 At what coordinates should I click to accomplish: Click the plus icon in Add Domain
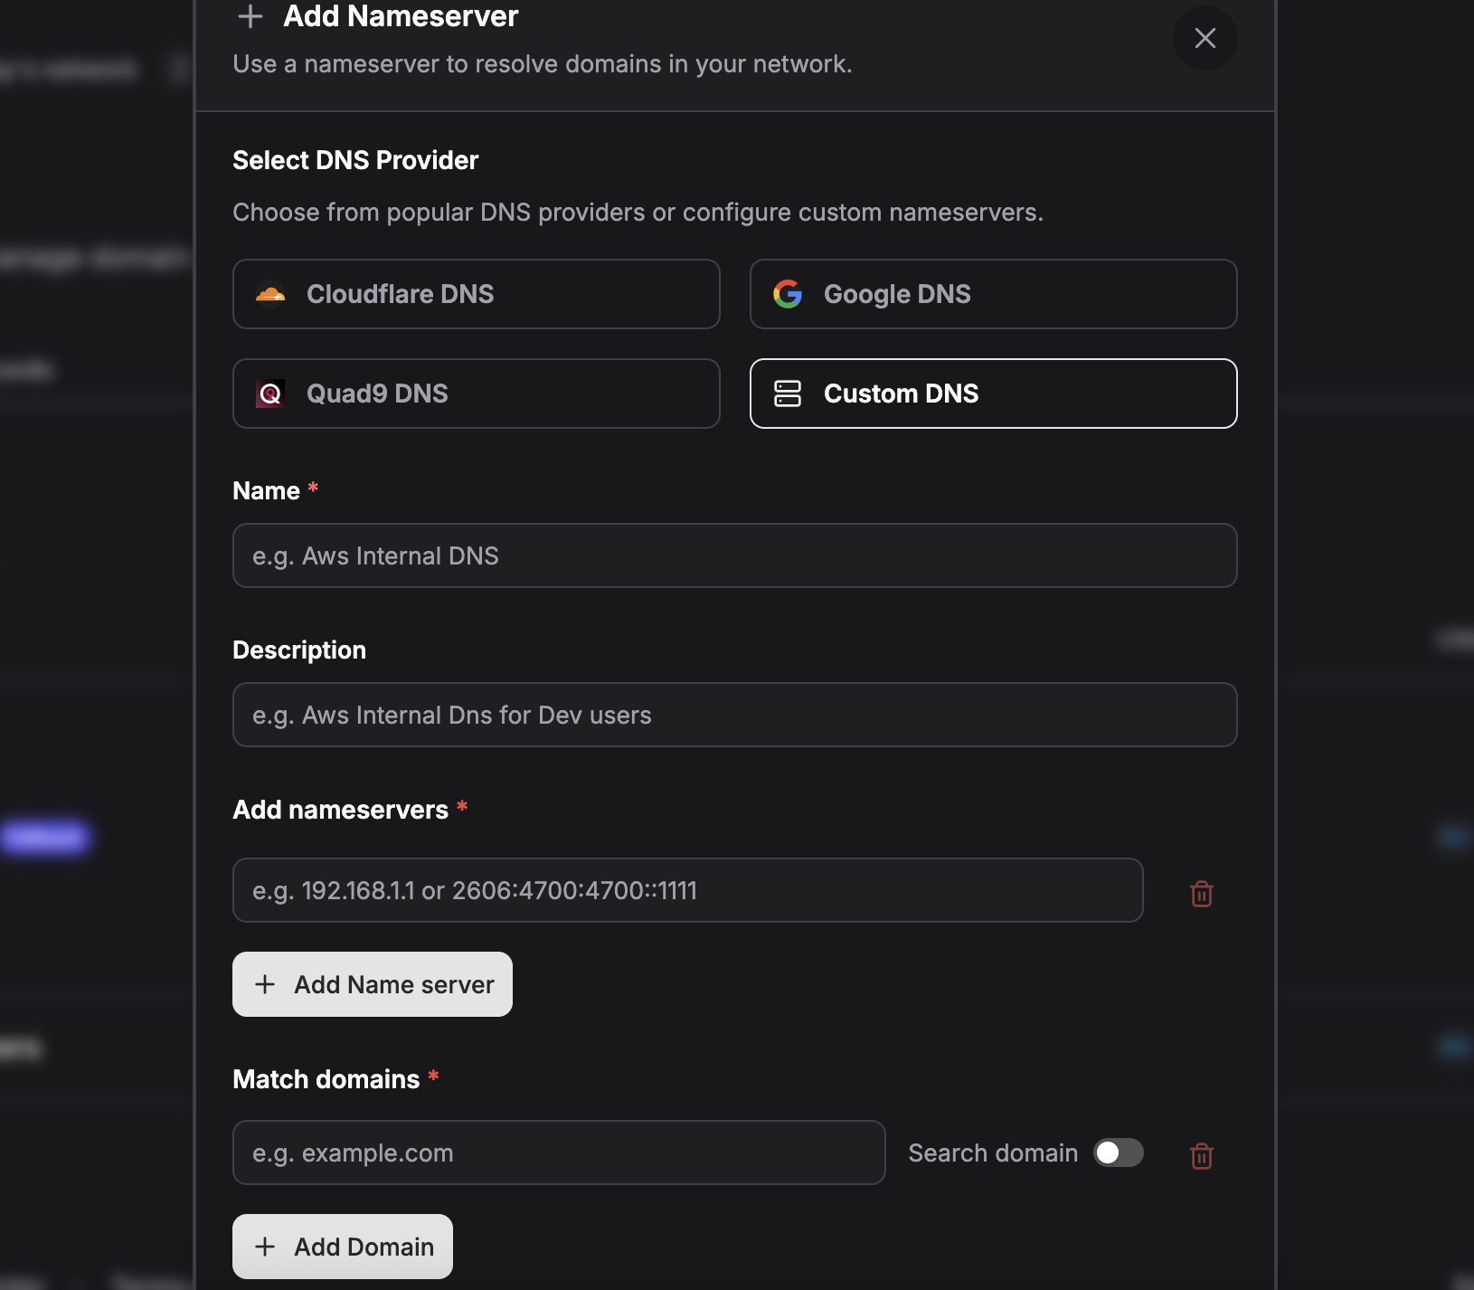point(265,1247)
